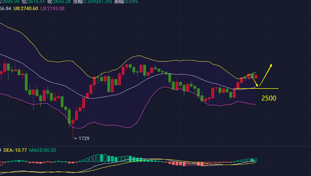Select the MACD:80.33 indicator label

[43, 150]
